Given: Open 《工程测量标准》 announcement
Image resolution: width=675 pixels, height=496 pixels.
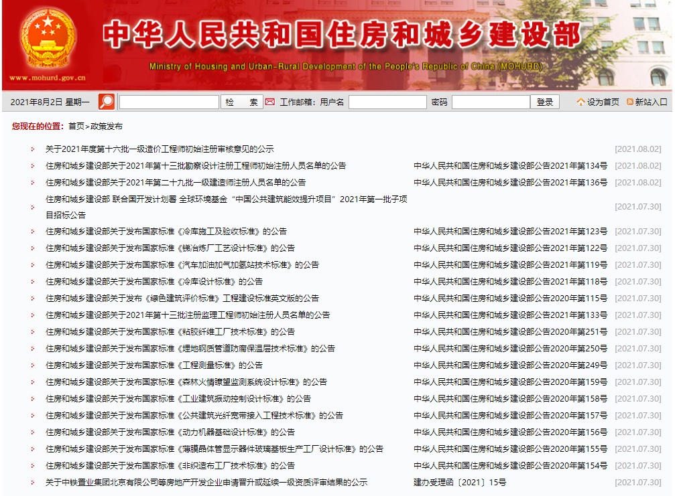Looking at the screenshot, I should (154, 365).
